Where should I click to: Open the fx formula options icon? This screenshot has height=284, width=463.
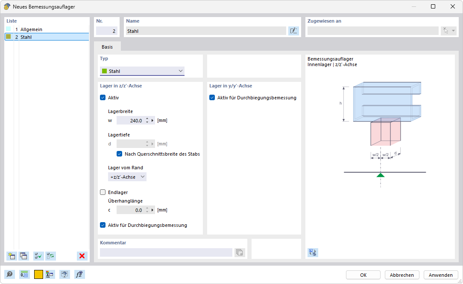point(79,274)
